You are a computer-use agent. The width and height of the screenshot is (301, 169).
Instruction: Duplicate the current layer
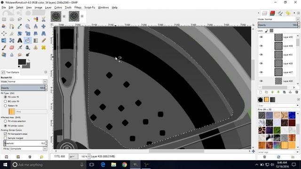[x=284, y=92]
